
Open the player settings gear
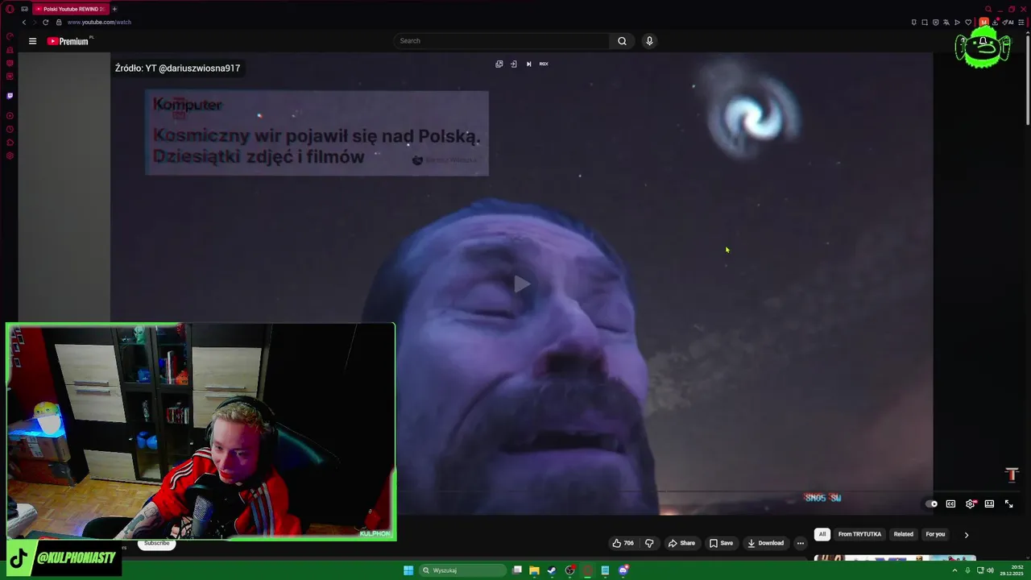(971, 504)
